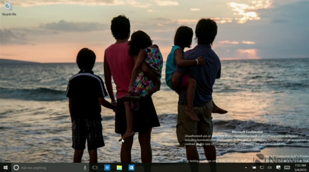Screen dimensions: 309x172
Task: Open the volume speaker control
Action: (x=270, y=167)
